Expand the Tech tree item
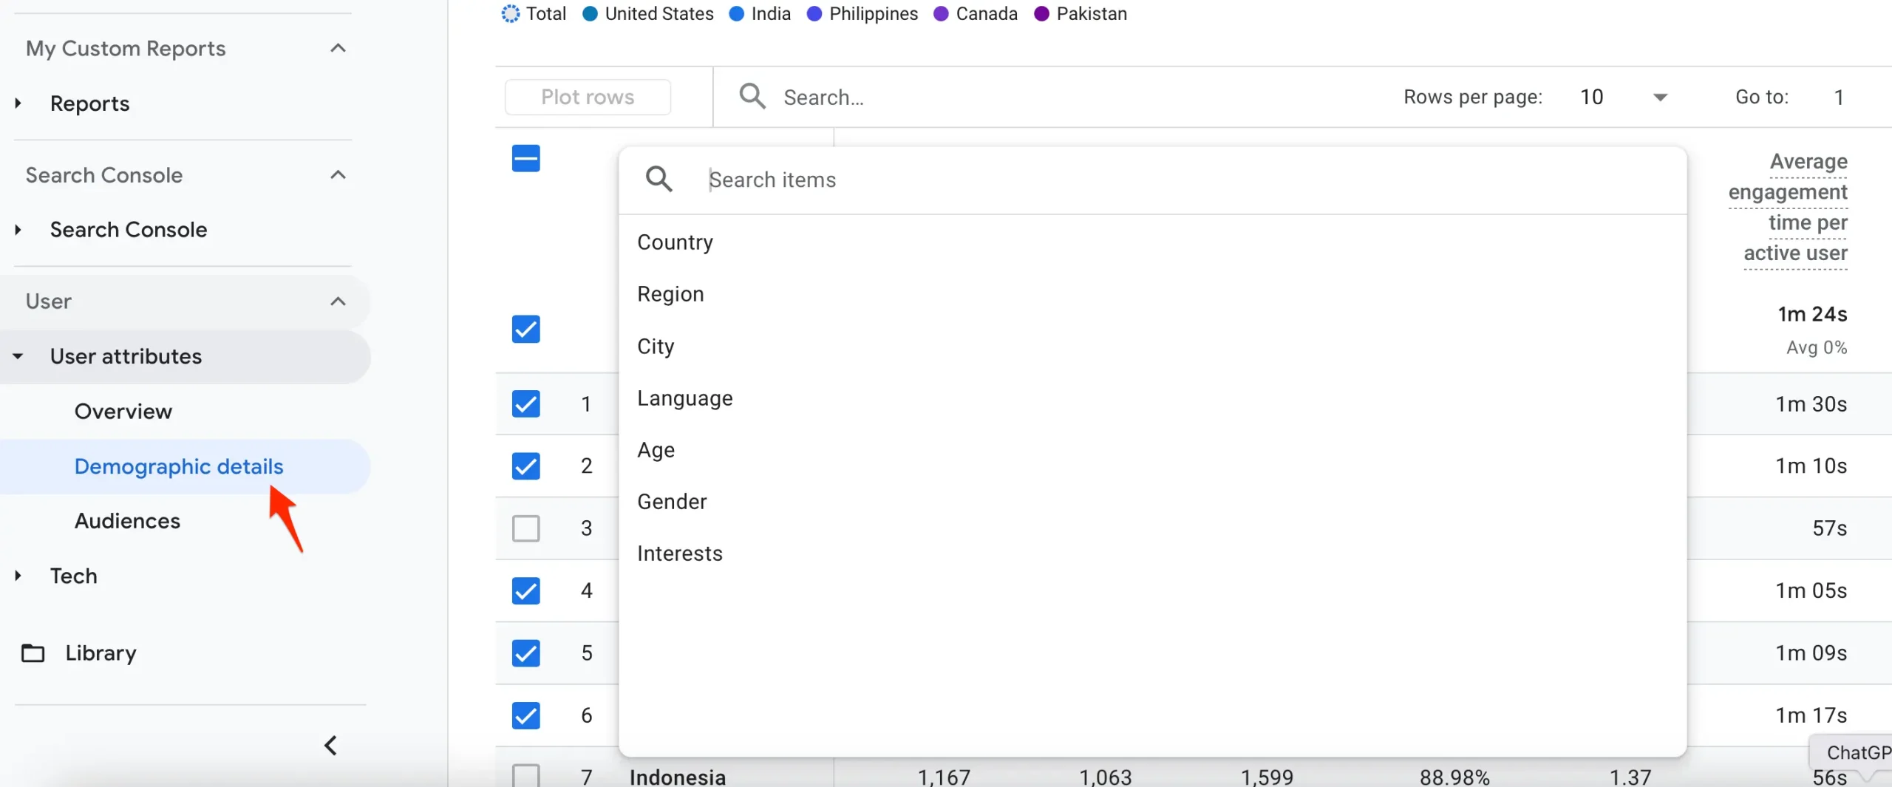Image resolution: width=1892 pixels, height=787 pixels. tap(18, 576)
